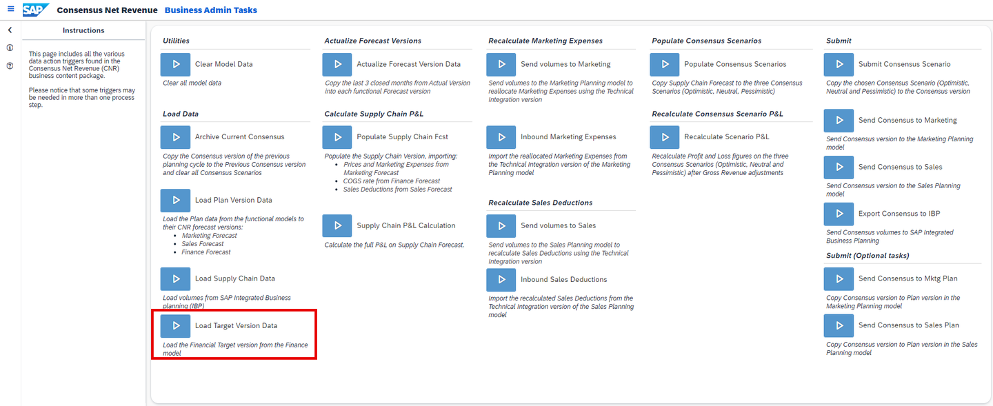This screenshot has width=993, height=406.
Task: Click the information icon in left sidebar
Action: [10, 48]
